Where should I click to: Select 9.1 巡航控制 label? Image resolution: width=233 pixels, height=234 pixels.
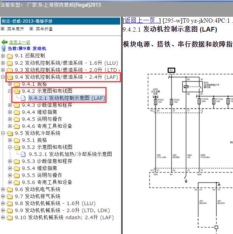point(30,56)
